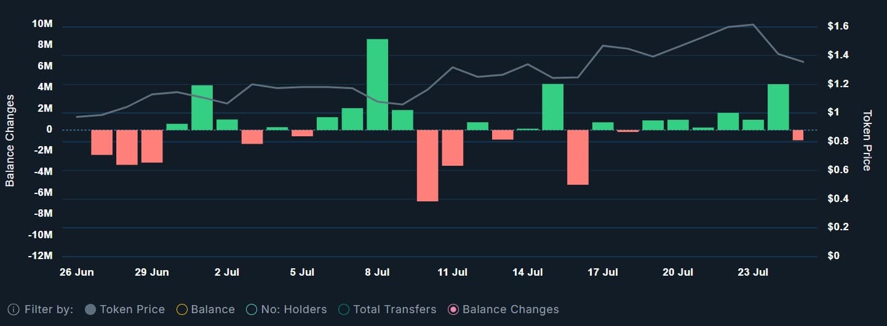887x326 pixels.
Task: Click the Token Price legend label
Action: (x=132, y=309)
